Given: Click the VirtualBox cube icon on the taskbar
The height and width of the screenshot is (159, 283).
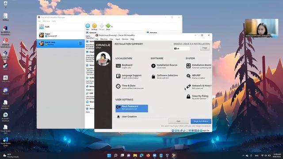Looking at the screenshot, I should click(167, 155).
